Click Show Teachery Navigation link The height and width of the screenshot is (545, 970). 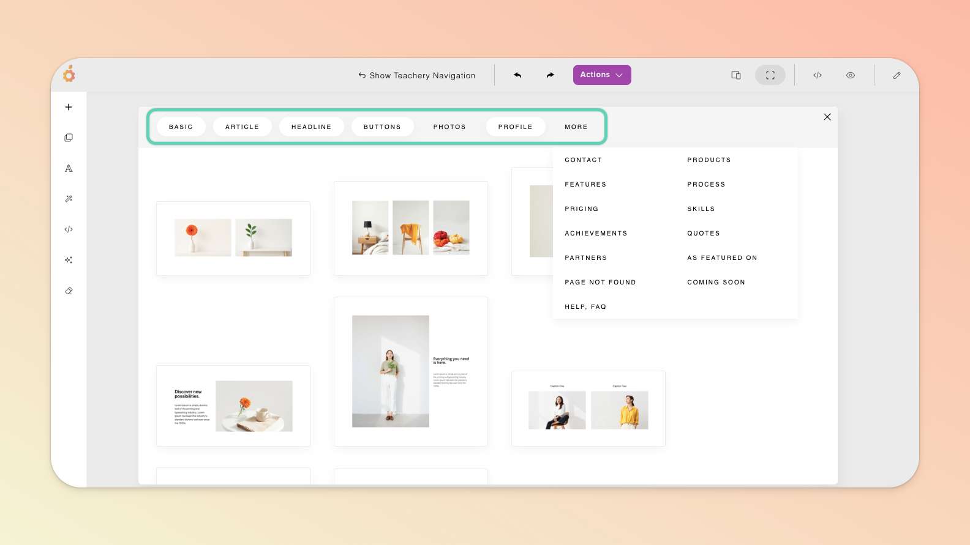[417, 75]
